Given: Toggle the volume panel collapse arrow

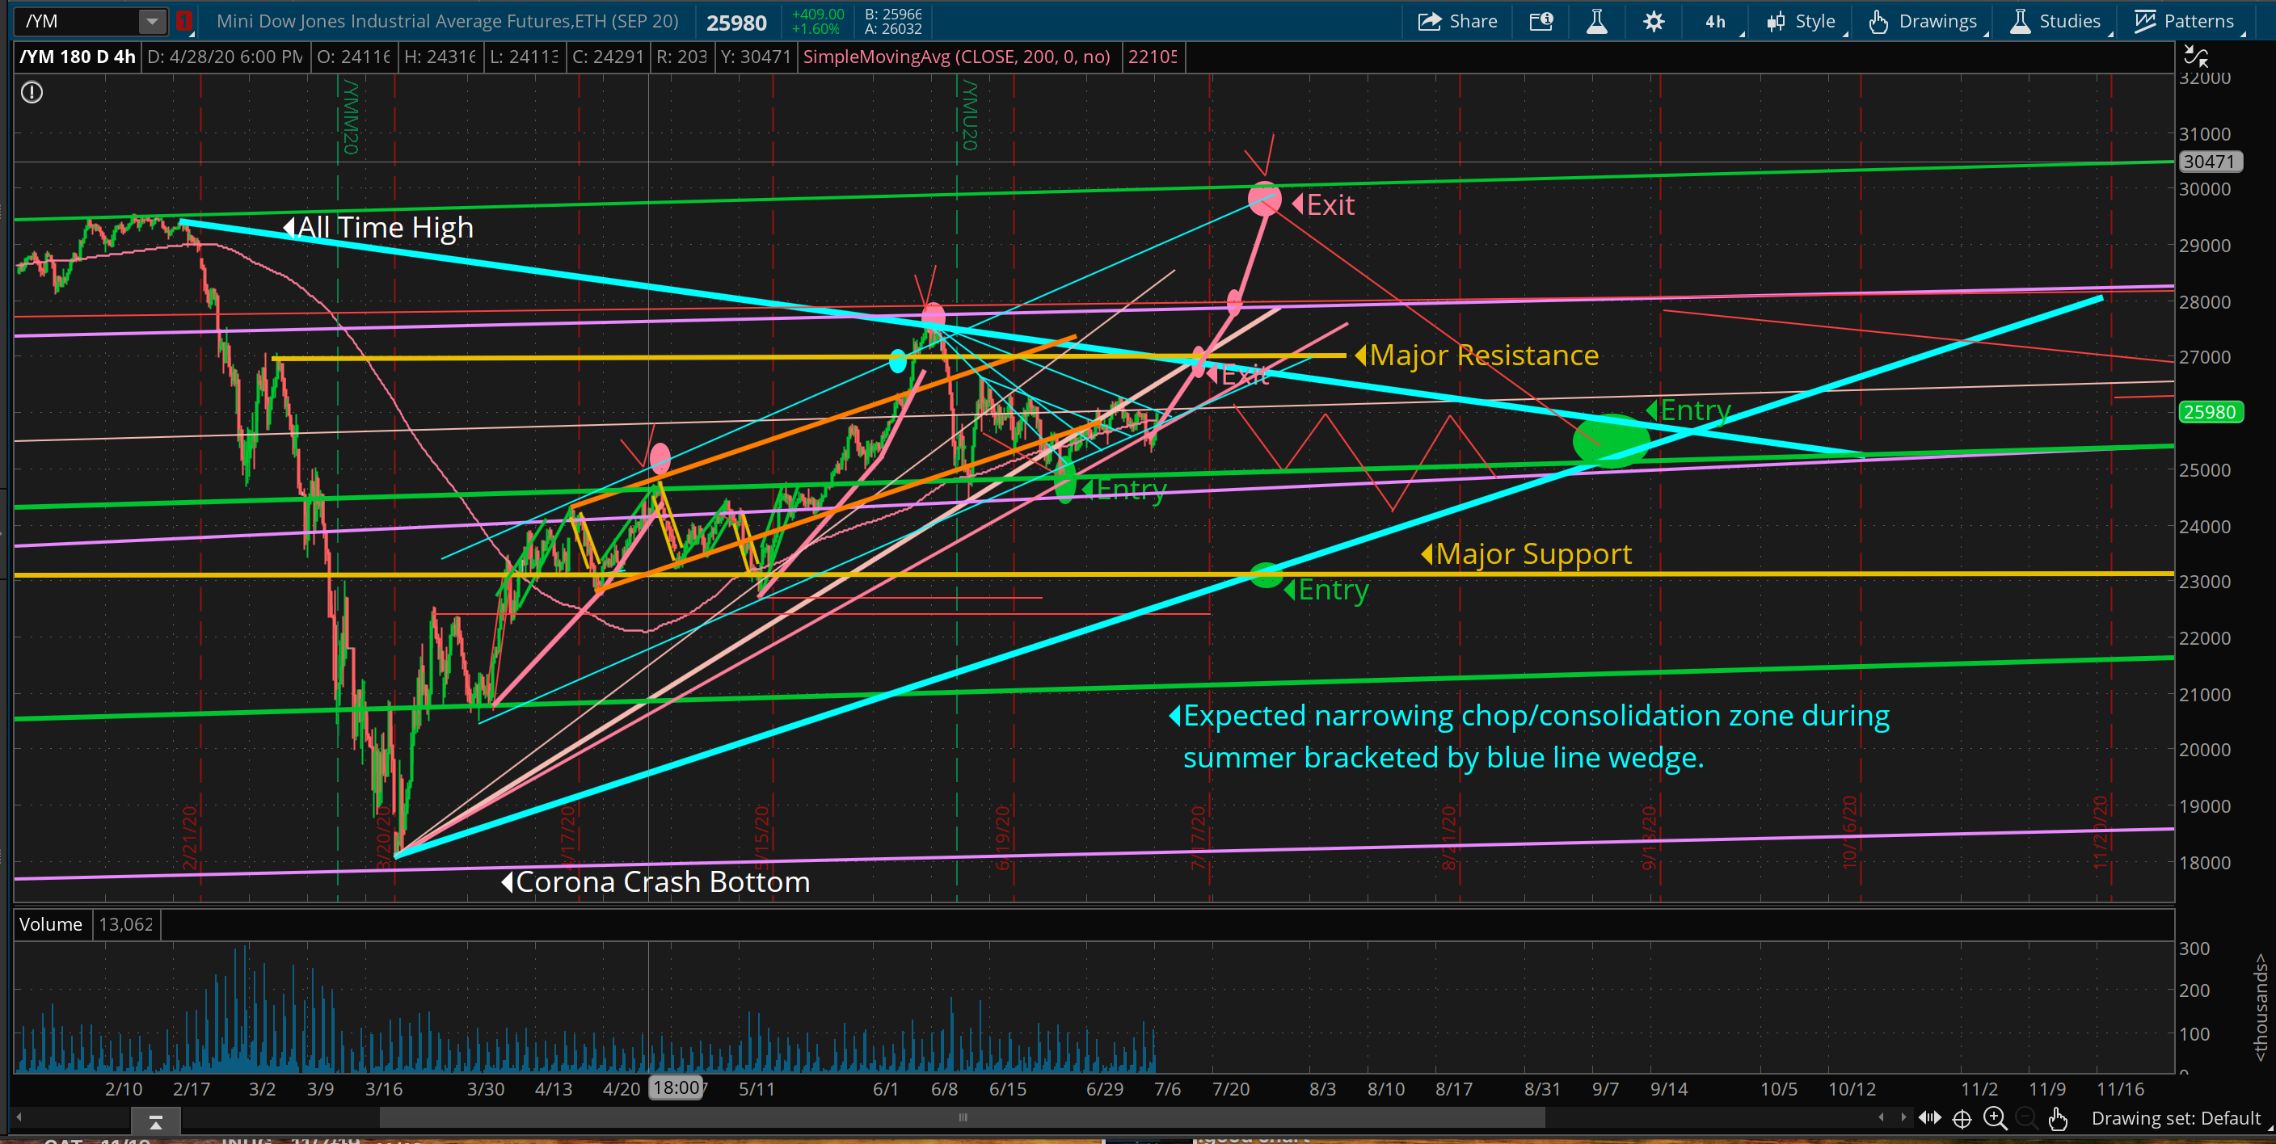Looking at the screenshot, I should click(155, 1121).
